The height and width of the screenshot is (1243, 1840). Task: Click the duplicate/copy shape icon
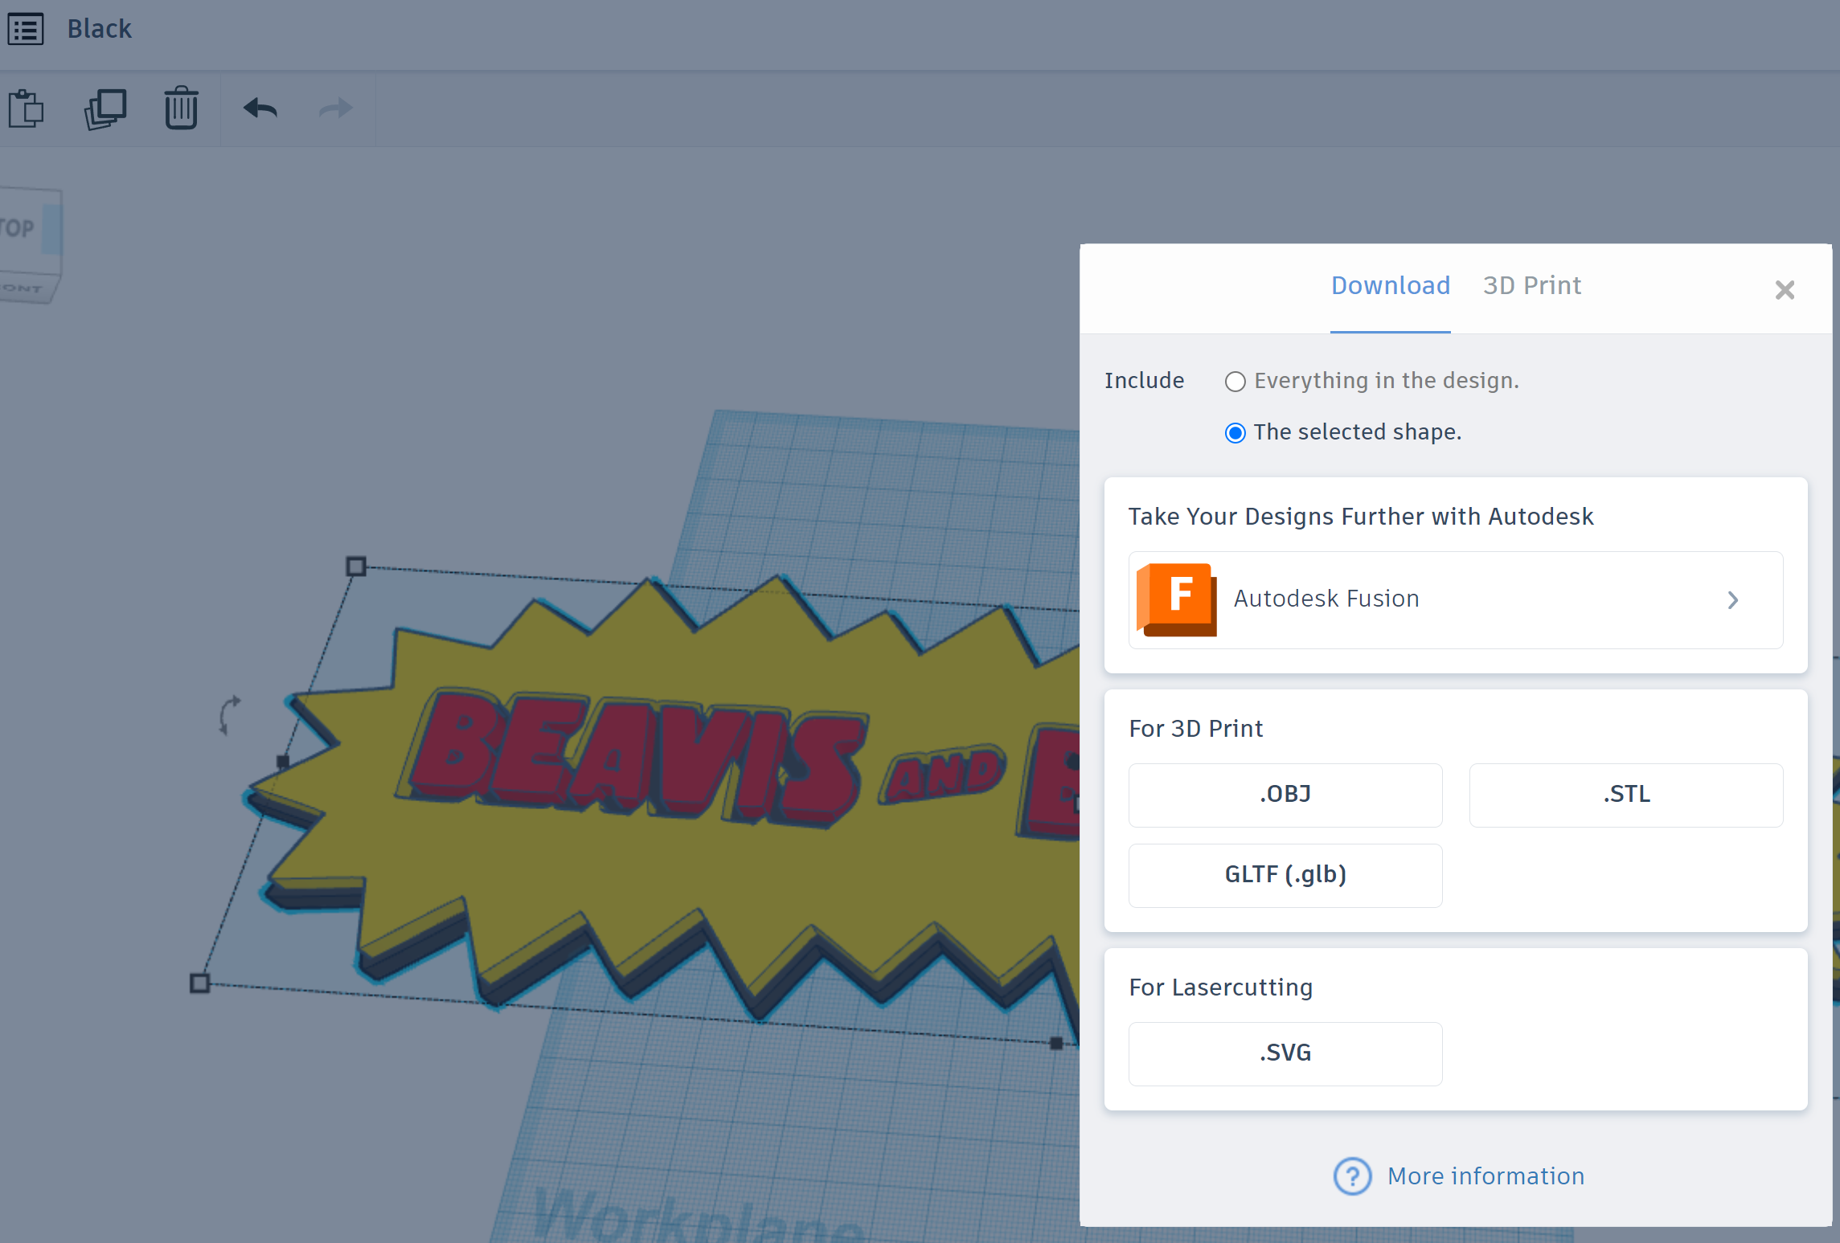(104, 108)
